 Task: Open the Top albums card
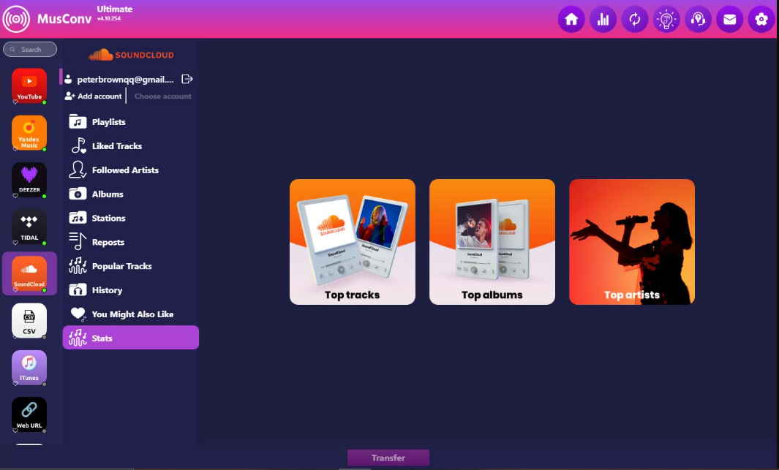[492, 242]
